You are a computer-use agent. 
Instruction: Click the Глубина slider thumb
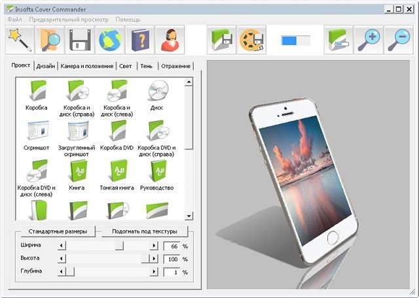(x=70, y=272)
